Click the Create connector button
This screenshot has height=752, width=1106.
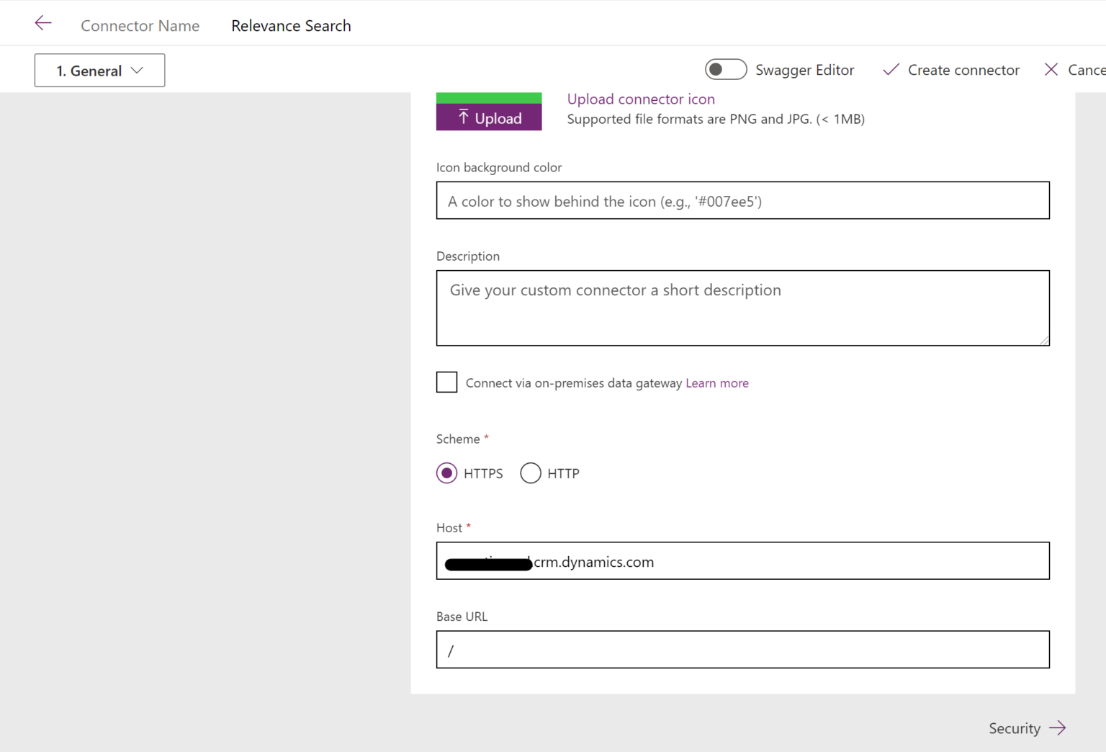click(950, 70)
